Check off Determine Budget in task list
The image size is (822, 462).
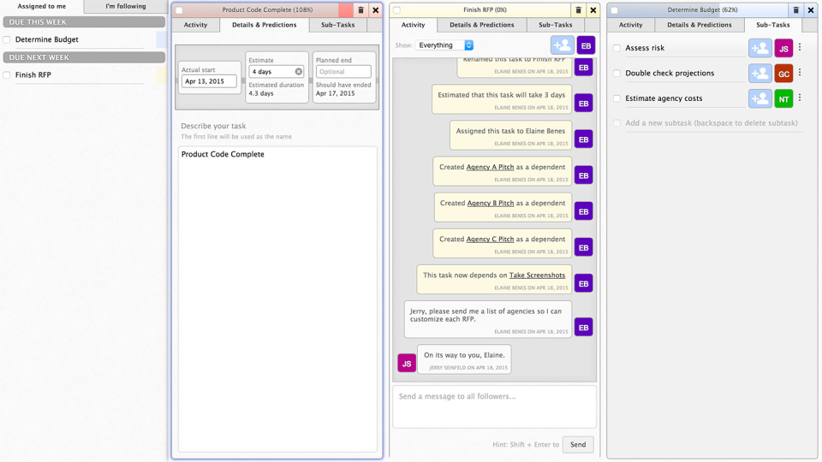click(7, 39)
